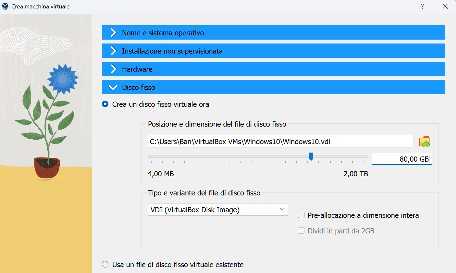Click the folder browse icon for disk location
This screenshot has height=273, width=456.
[x=424, y=142]
